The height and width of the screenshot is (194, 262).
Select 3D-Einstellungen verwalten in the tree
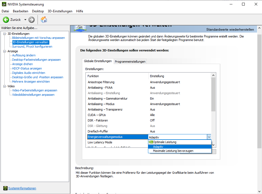(x=30, y=42)
